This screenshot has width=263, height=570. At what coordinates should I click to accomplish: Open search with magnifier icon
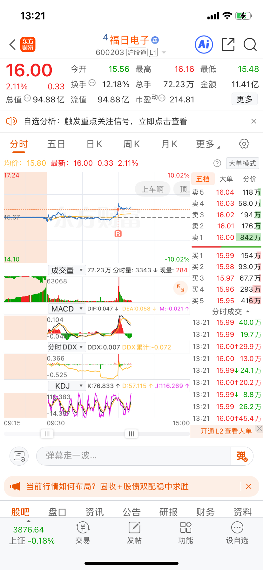tap(250, 45)
